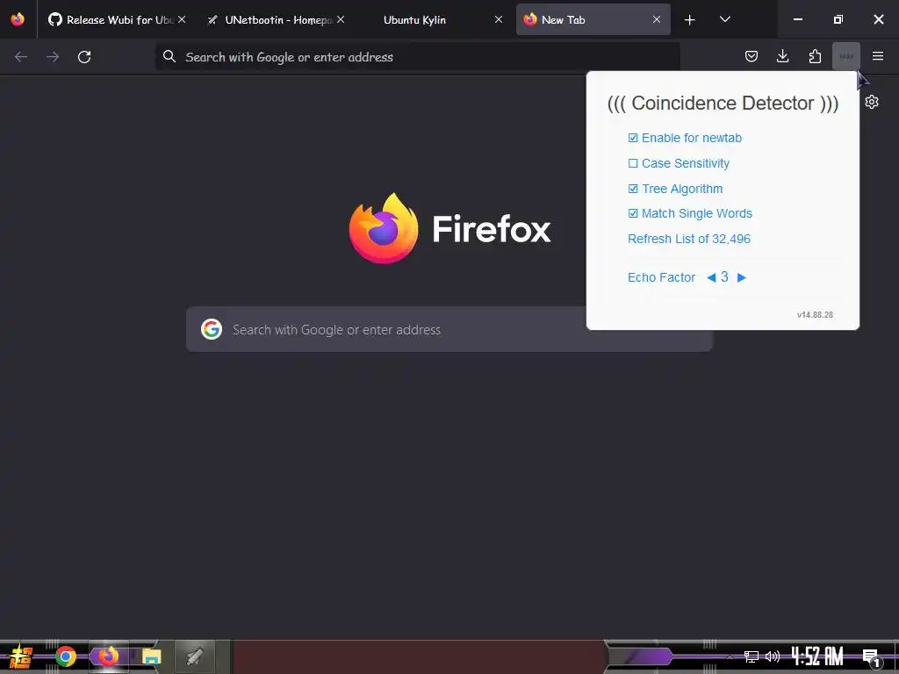
Task: Open the 4:52 AM clock
Action: tap(817, 656)
